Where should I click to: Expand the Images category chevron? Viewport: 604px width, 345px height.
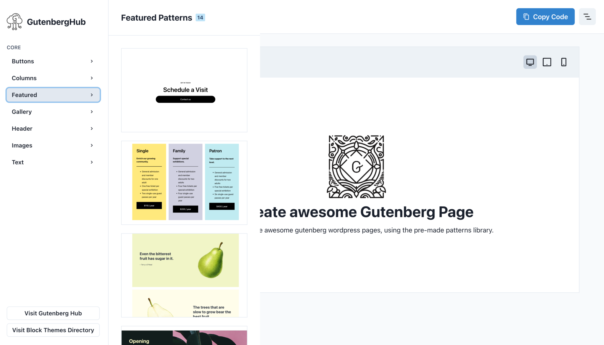pyautogui.click(x=92, y=145)
